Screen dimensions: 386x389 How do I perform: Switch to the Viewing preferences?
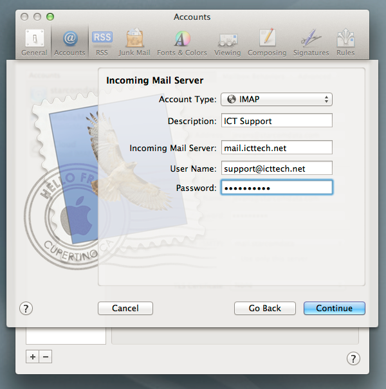[x=228, y=42]
